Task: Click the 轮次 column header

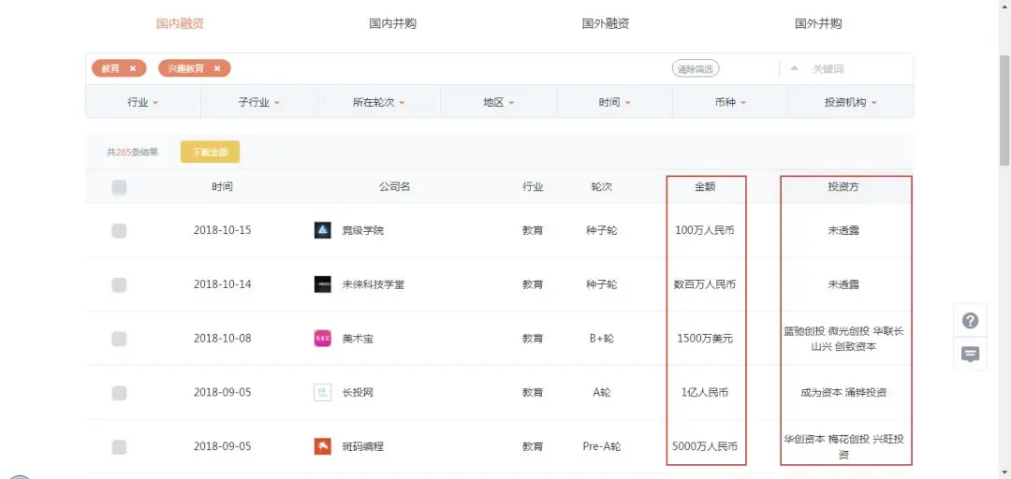Action: pos(601,187)
